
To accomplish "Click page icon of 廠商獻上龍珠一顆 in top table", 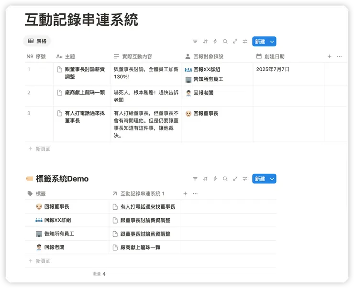I will (60, 93).
